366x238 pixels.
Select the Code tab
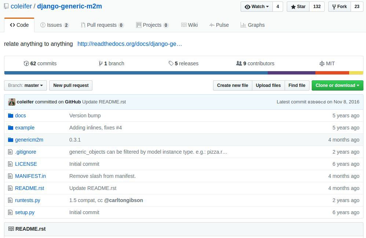coord(19,25)
